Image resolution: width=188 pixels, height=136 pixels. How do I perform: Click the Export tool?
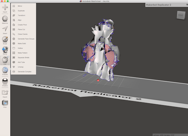click(5, 94)
